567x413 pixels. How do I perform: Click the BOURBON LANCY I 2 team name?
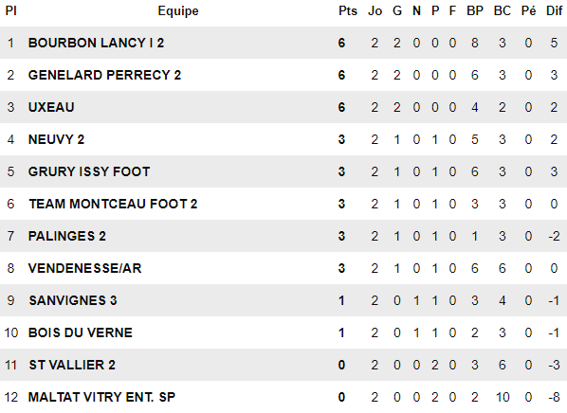click(96, 43)
